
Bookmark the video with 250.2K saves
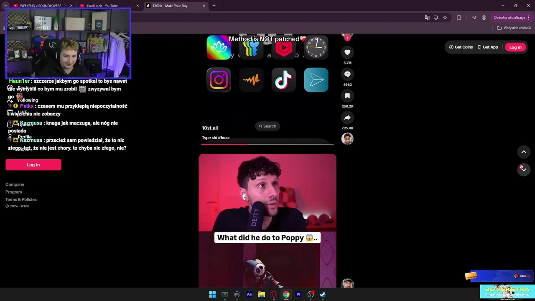point(347,96)
